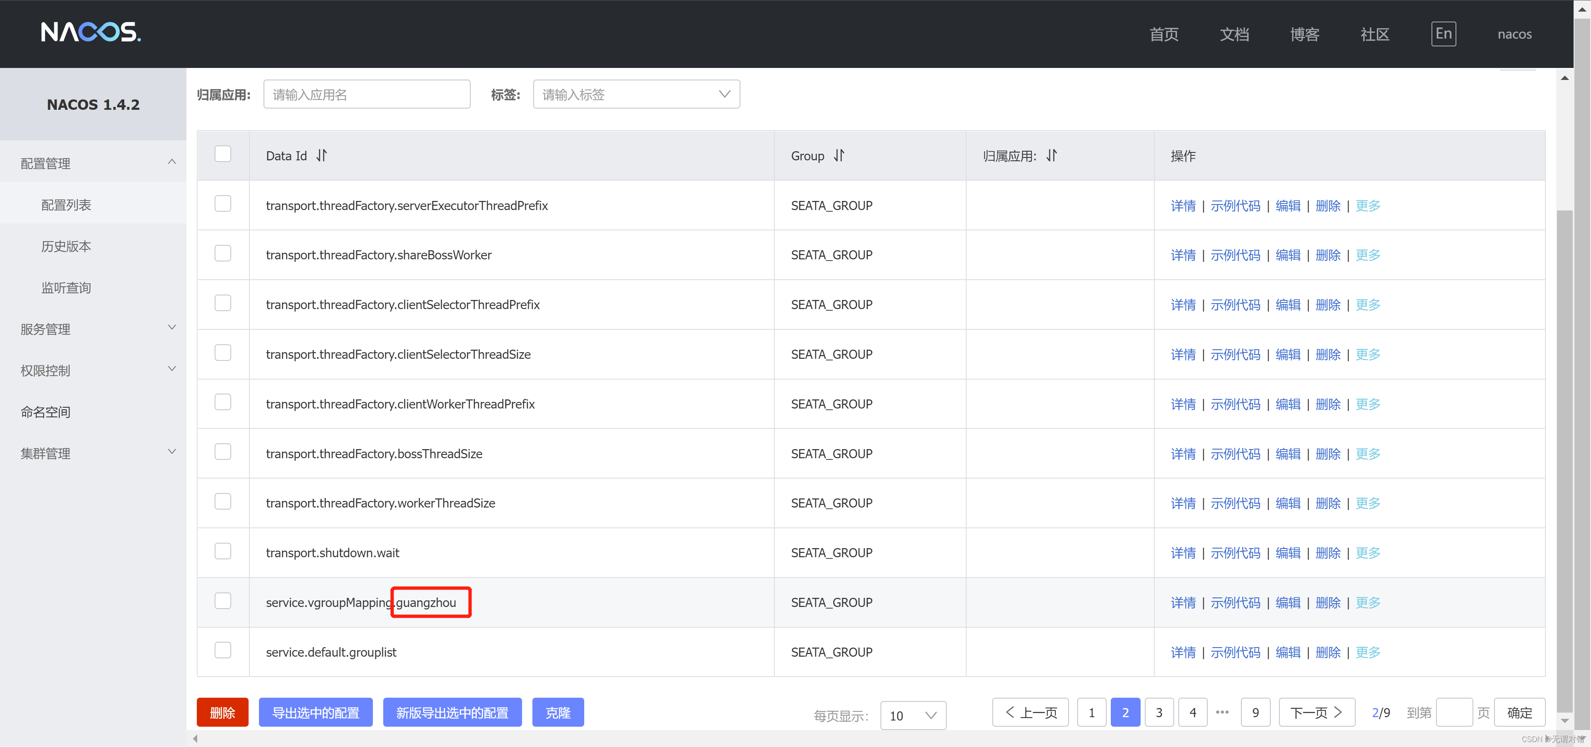Click 删除 for bossThreadSize row
Screen dimensions: 1591x747
pos(1328,454)
